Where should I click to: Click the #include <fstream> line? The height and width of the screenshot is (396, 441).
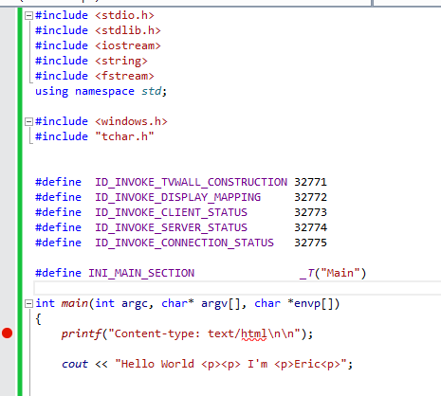coord(94,76)
